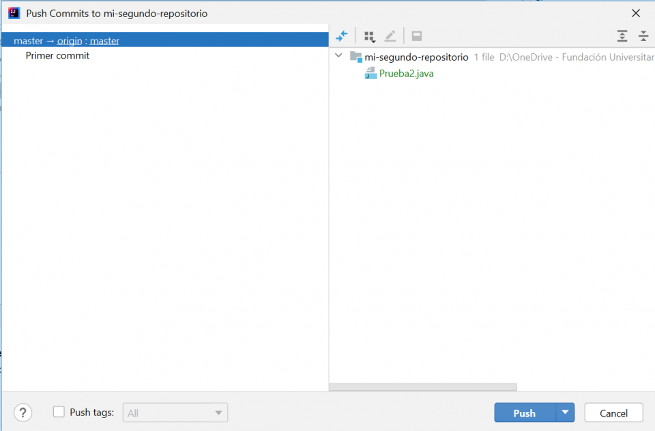Open the help question mark button

[x=23, y=413]
